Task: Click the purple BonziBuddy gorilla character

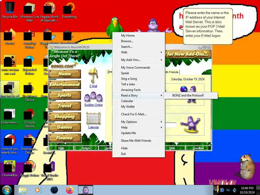Action: 153,25
